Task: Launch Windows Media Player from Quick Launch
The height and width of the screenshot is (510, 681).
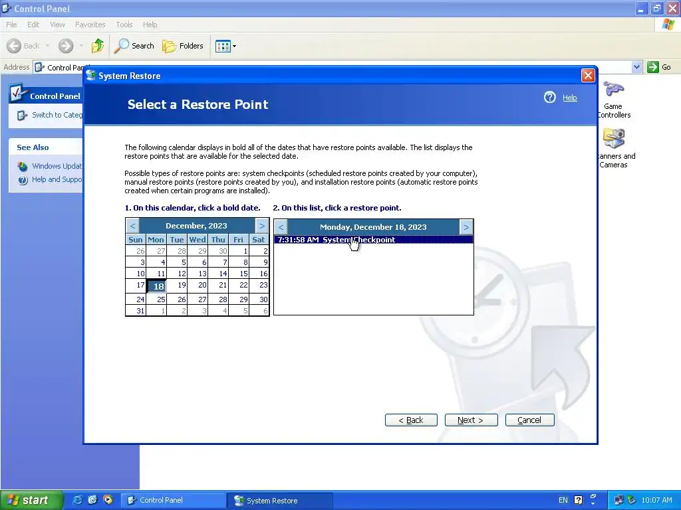Action: (x=108, y=500)
